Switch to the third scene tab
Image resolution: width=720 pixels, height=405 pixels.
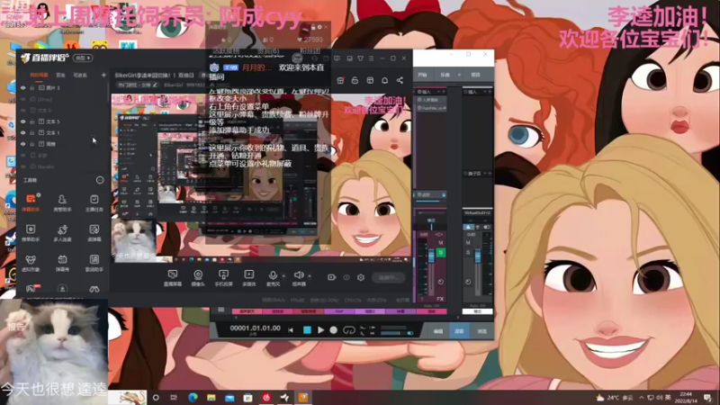80,75
